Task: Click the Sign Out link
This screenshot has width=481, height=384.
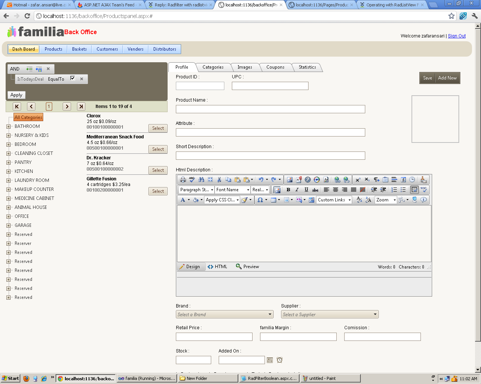Action: (x=457, y=36)
